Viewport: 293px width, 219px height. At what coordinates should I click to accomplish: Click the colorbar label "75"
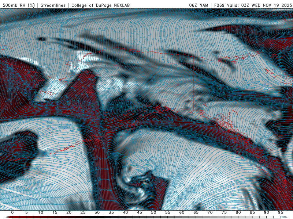click(x=224, y=212)
